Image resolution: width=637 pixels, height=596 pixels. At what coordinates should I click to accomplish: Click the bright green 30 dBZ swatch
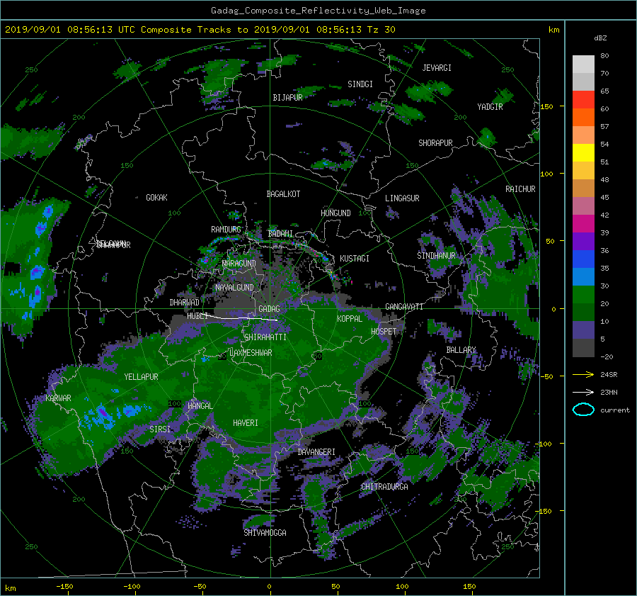[x=583, y=294]
